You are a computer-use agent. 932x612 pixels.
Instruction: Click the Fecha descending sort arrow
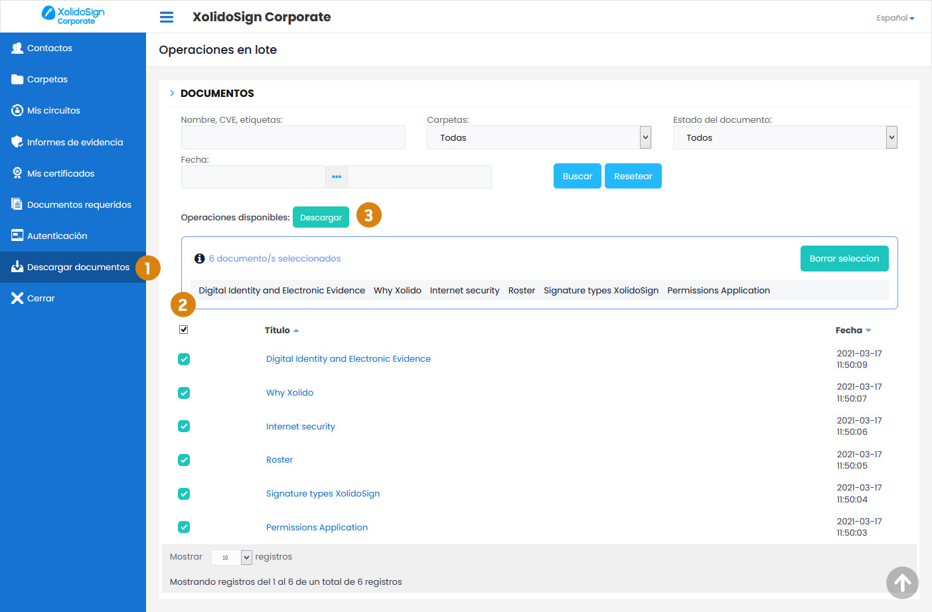(x=868, y=331)
